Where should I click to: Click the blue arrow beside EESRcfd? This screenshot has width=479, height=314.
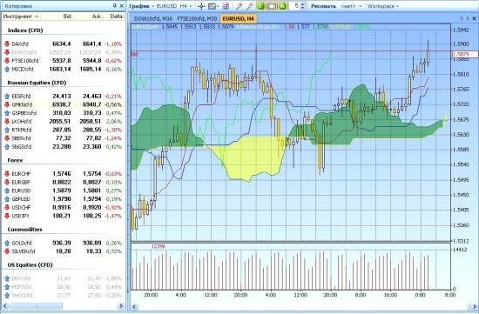7,97
